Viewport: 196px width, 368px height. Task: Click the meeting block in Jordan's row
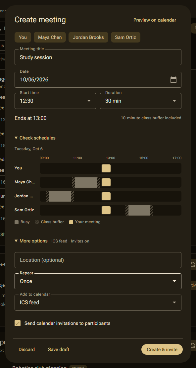[106, 196]
